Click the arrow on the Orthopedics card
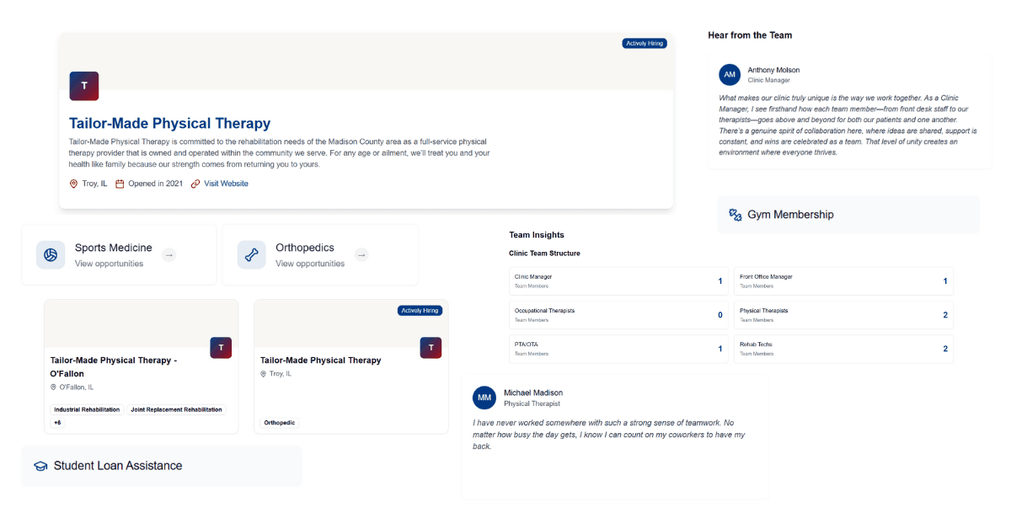 [361, 254]
